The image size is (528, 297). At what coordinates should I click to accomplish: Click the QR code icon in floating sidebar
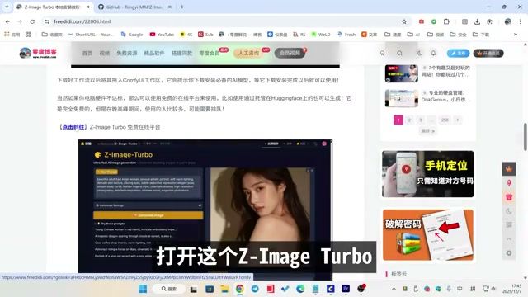click(509, 225)
